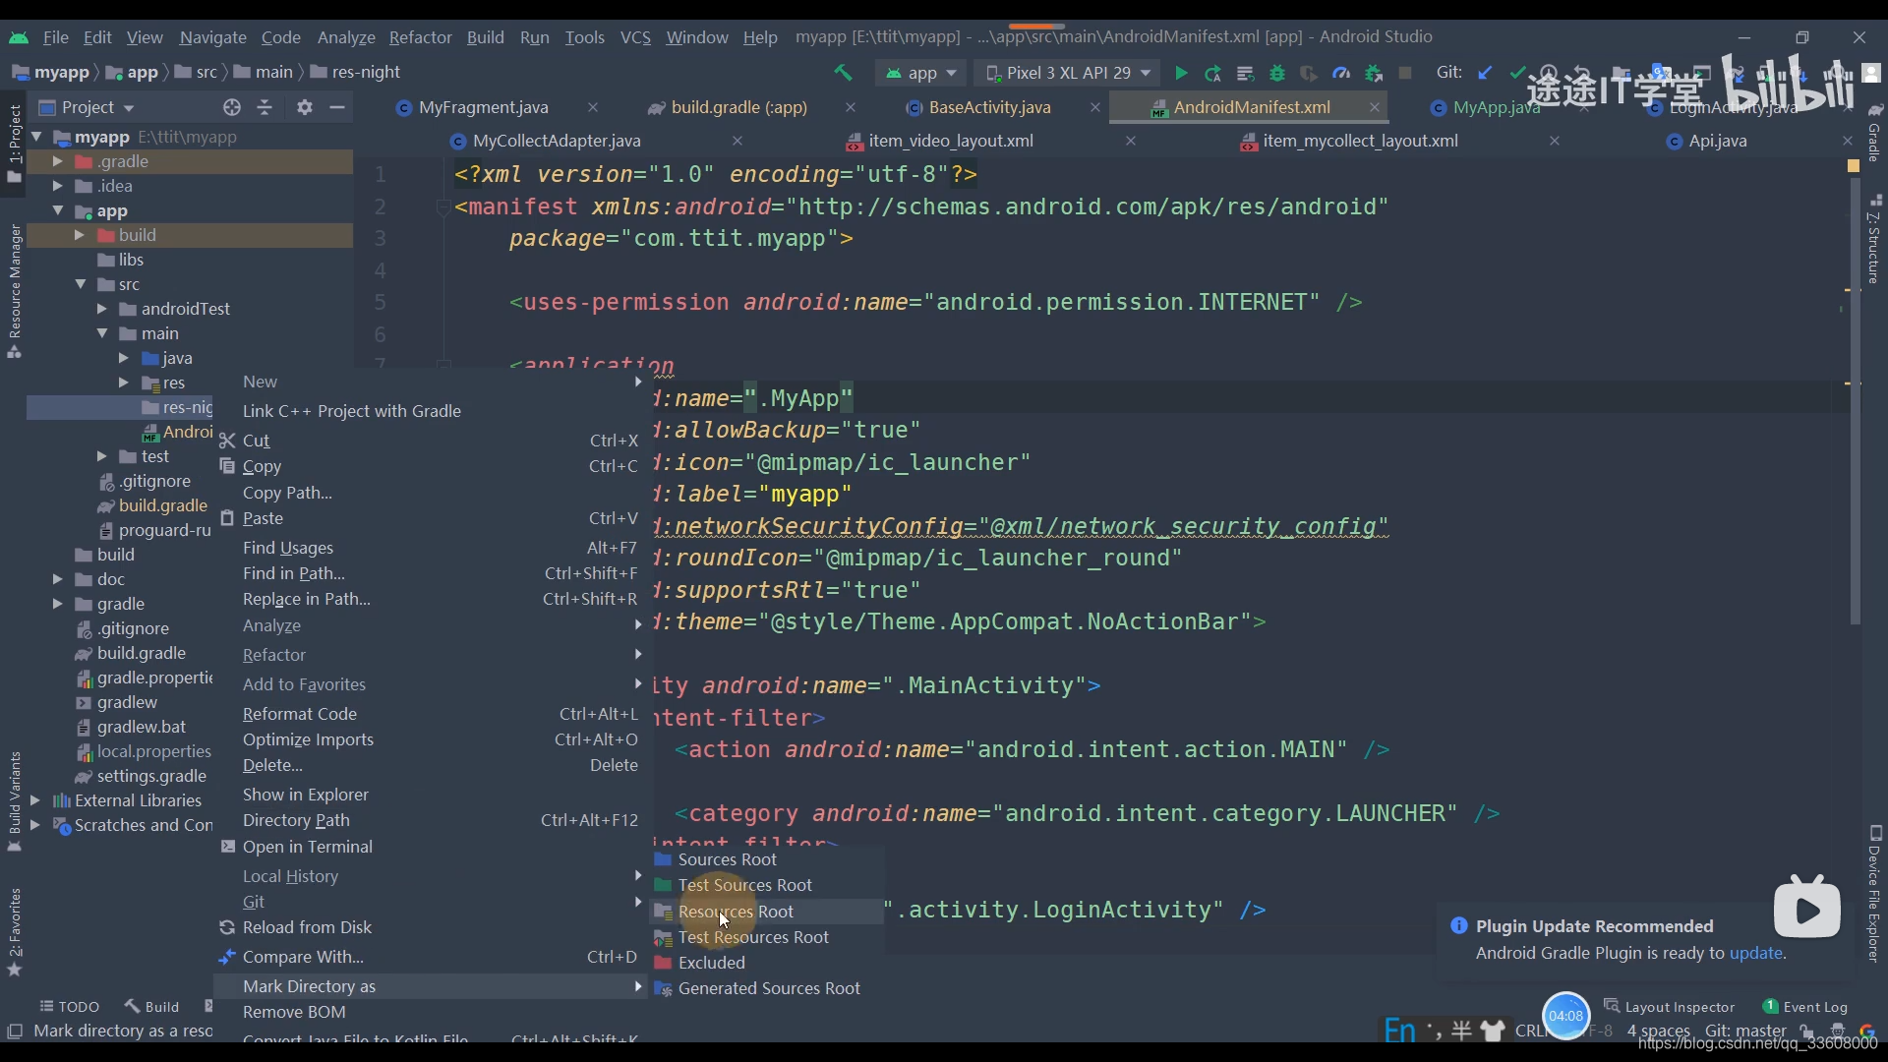
Task: Open the Device File Explorer panel
Action: 1874,893
